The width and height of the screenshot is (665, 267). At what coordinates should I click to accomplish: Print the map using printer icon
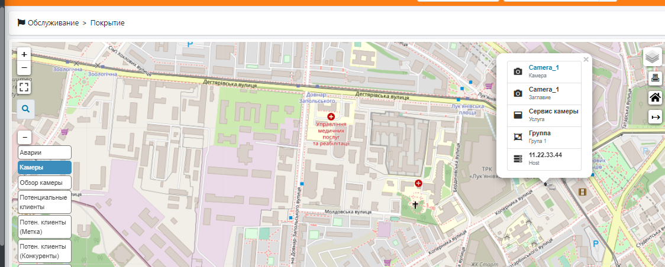coord(655,78)
